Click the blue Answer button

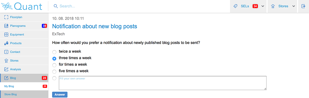click(x=60, y=95)
